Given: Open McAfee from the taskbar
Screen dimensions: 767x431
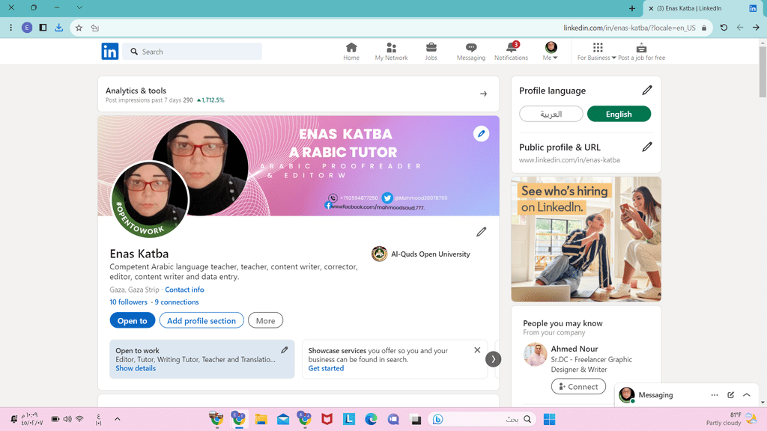Looking at the screenshot, I should (x=327, y=419).
